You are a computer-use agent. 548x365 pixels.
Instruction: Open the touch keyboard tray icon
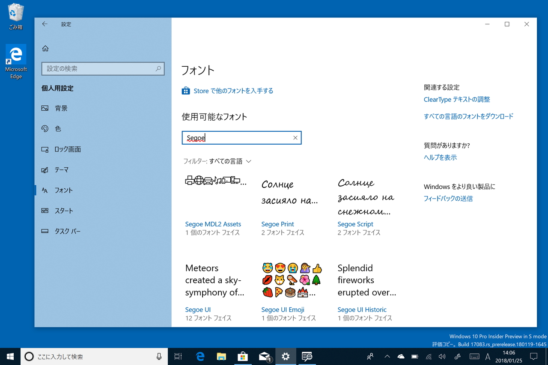(474, 356)
